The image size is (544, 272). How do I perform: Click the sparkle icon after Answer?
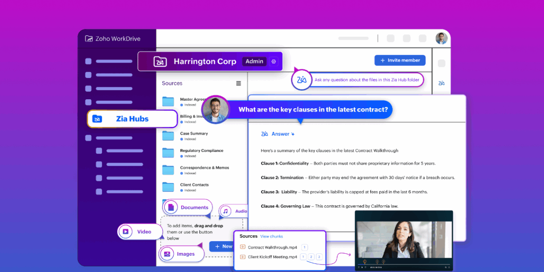tap(293, 134)
